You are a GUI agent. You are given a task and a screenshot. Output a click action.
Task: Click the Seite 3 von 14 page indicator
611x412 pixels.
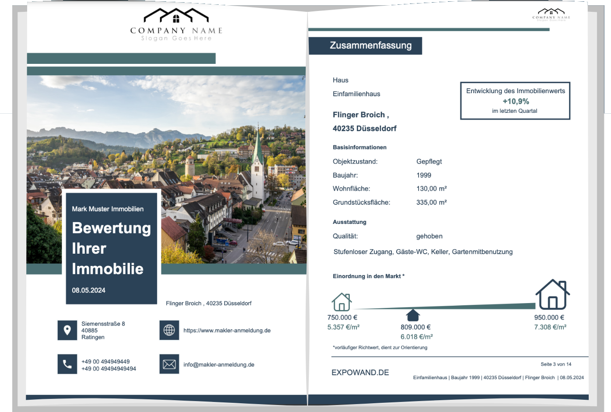(x=555, y=364)
